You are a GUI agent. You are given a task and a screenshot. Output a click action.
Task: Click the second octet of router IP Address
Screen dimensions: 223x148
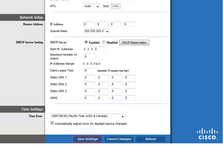(102, 24)
